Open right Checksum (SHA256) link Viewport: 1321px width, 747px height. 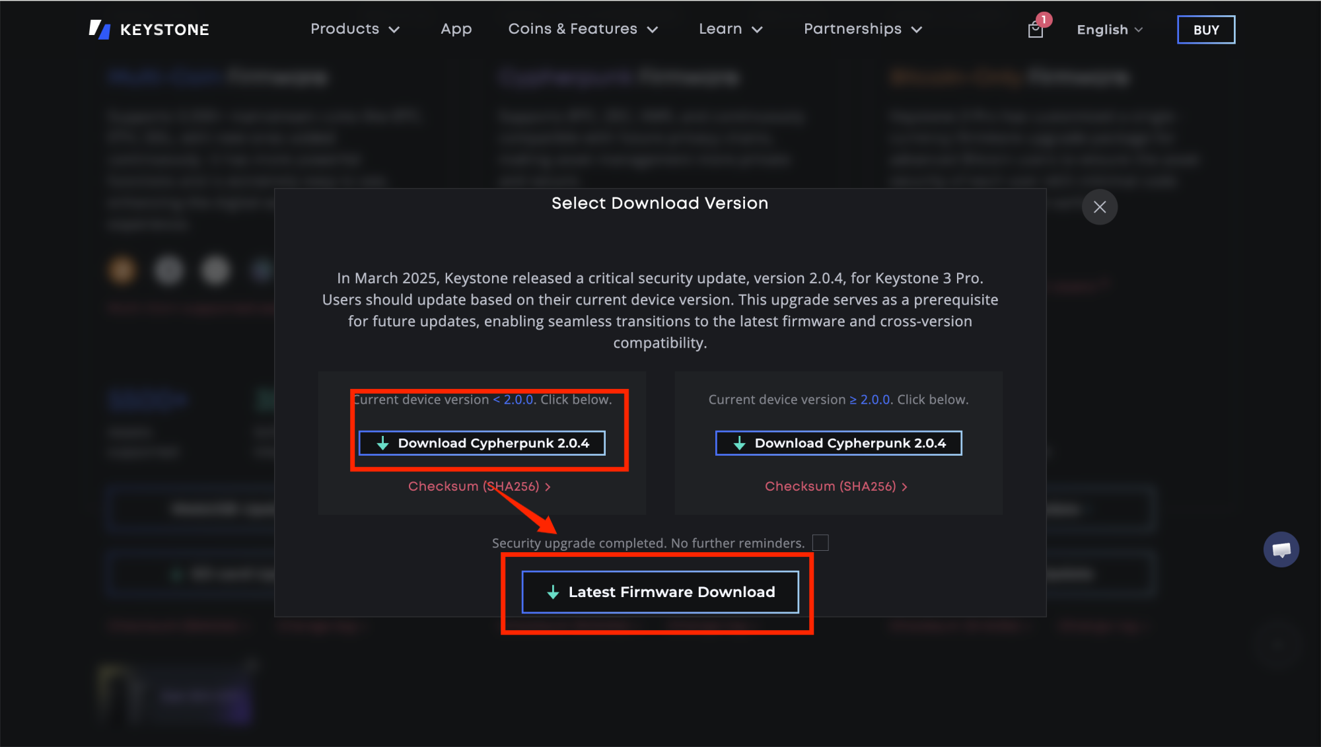(x=836, y=486)
